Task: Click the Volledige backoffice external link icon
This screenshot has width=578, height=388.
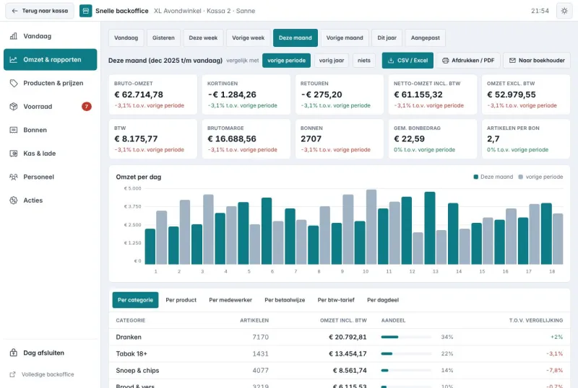Action: click(12, 374)
